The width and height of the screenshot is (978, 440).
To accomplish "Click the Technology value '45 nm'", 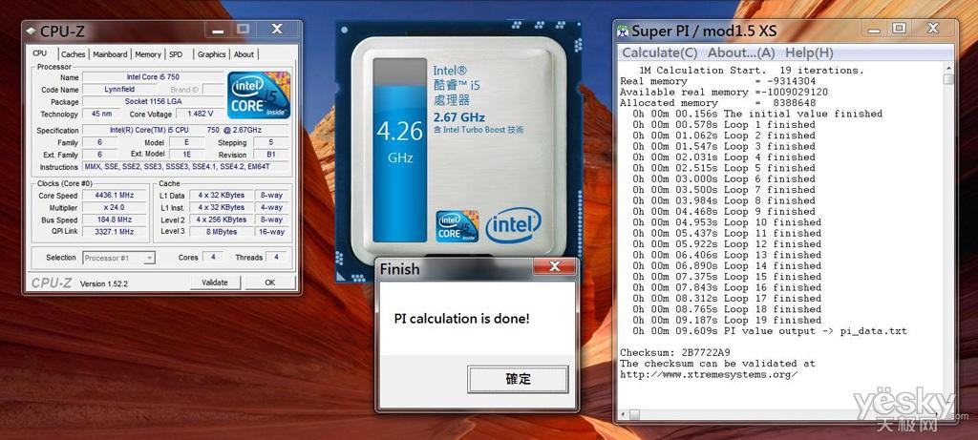I will (101, 114).
